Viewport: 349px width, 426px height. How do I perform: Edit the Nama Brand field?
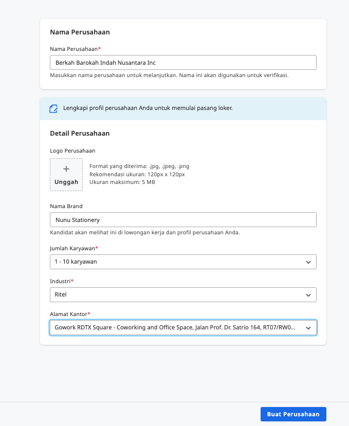click(x=183, y=220)
